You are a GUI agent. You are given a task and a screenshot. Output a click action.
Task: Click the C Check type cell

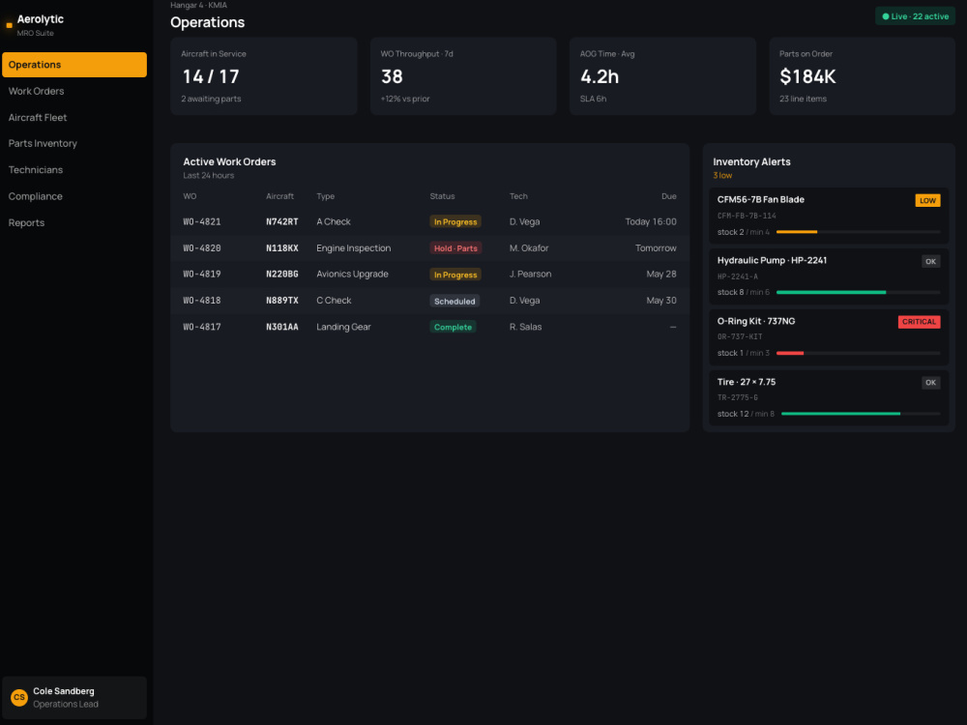[x=334, y=301]
